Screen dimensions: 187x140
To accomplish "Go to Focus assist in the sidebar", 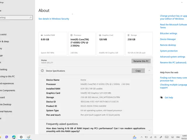I will (x=3, y=34).
